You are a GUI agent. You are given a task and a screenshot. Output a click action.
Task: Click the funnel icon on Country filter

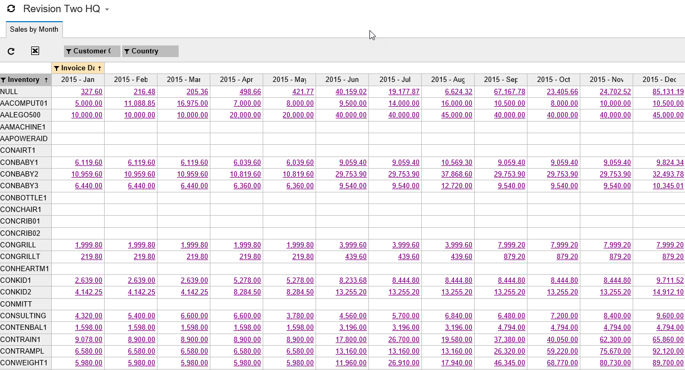tap(127, 51)
